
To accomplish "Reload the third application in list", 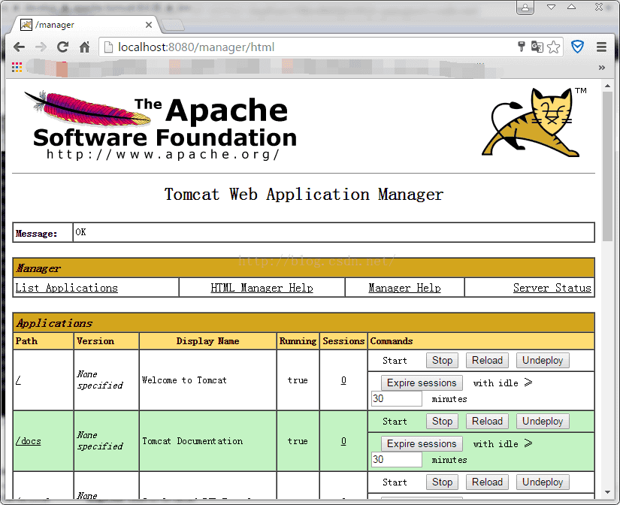I will click(x=487, y=482).
